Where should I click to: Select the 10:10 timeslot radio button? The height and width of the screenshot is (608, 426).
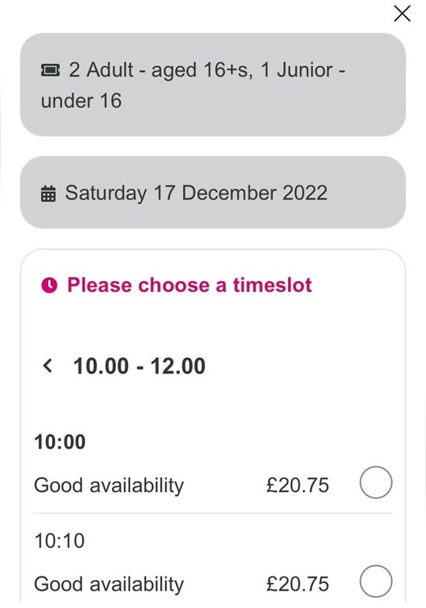click(376, 581)
